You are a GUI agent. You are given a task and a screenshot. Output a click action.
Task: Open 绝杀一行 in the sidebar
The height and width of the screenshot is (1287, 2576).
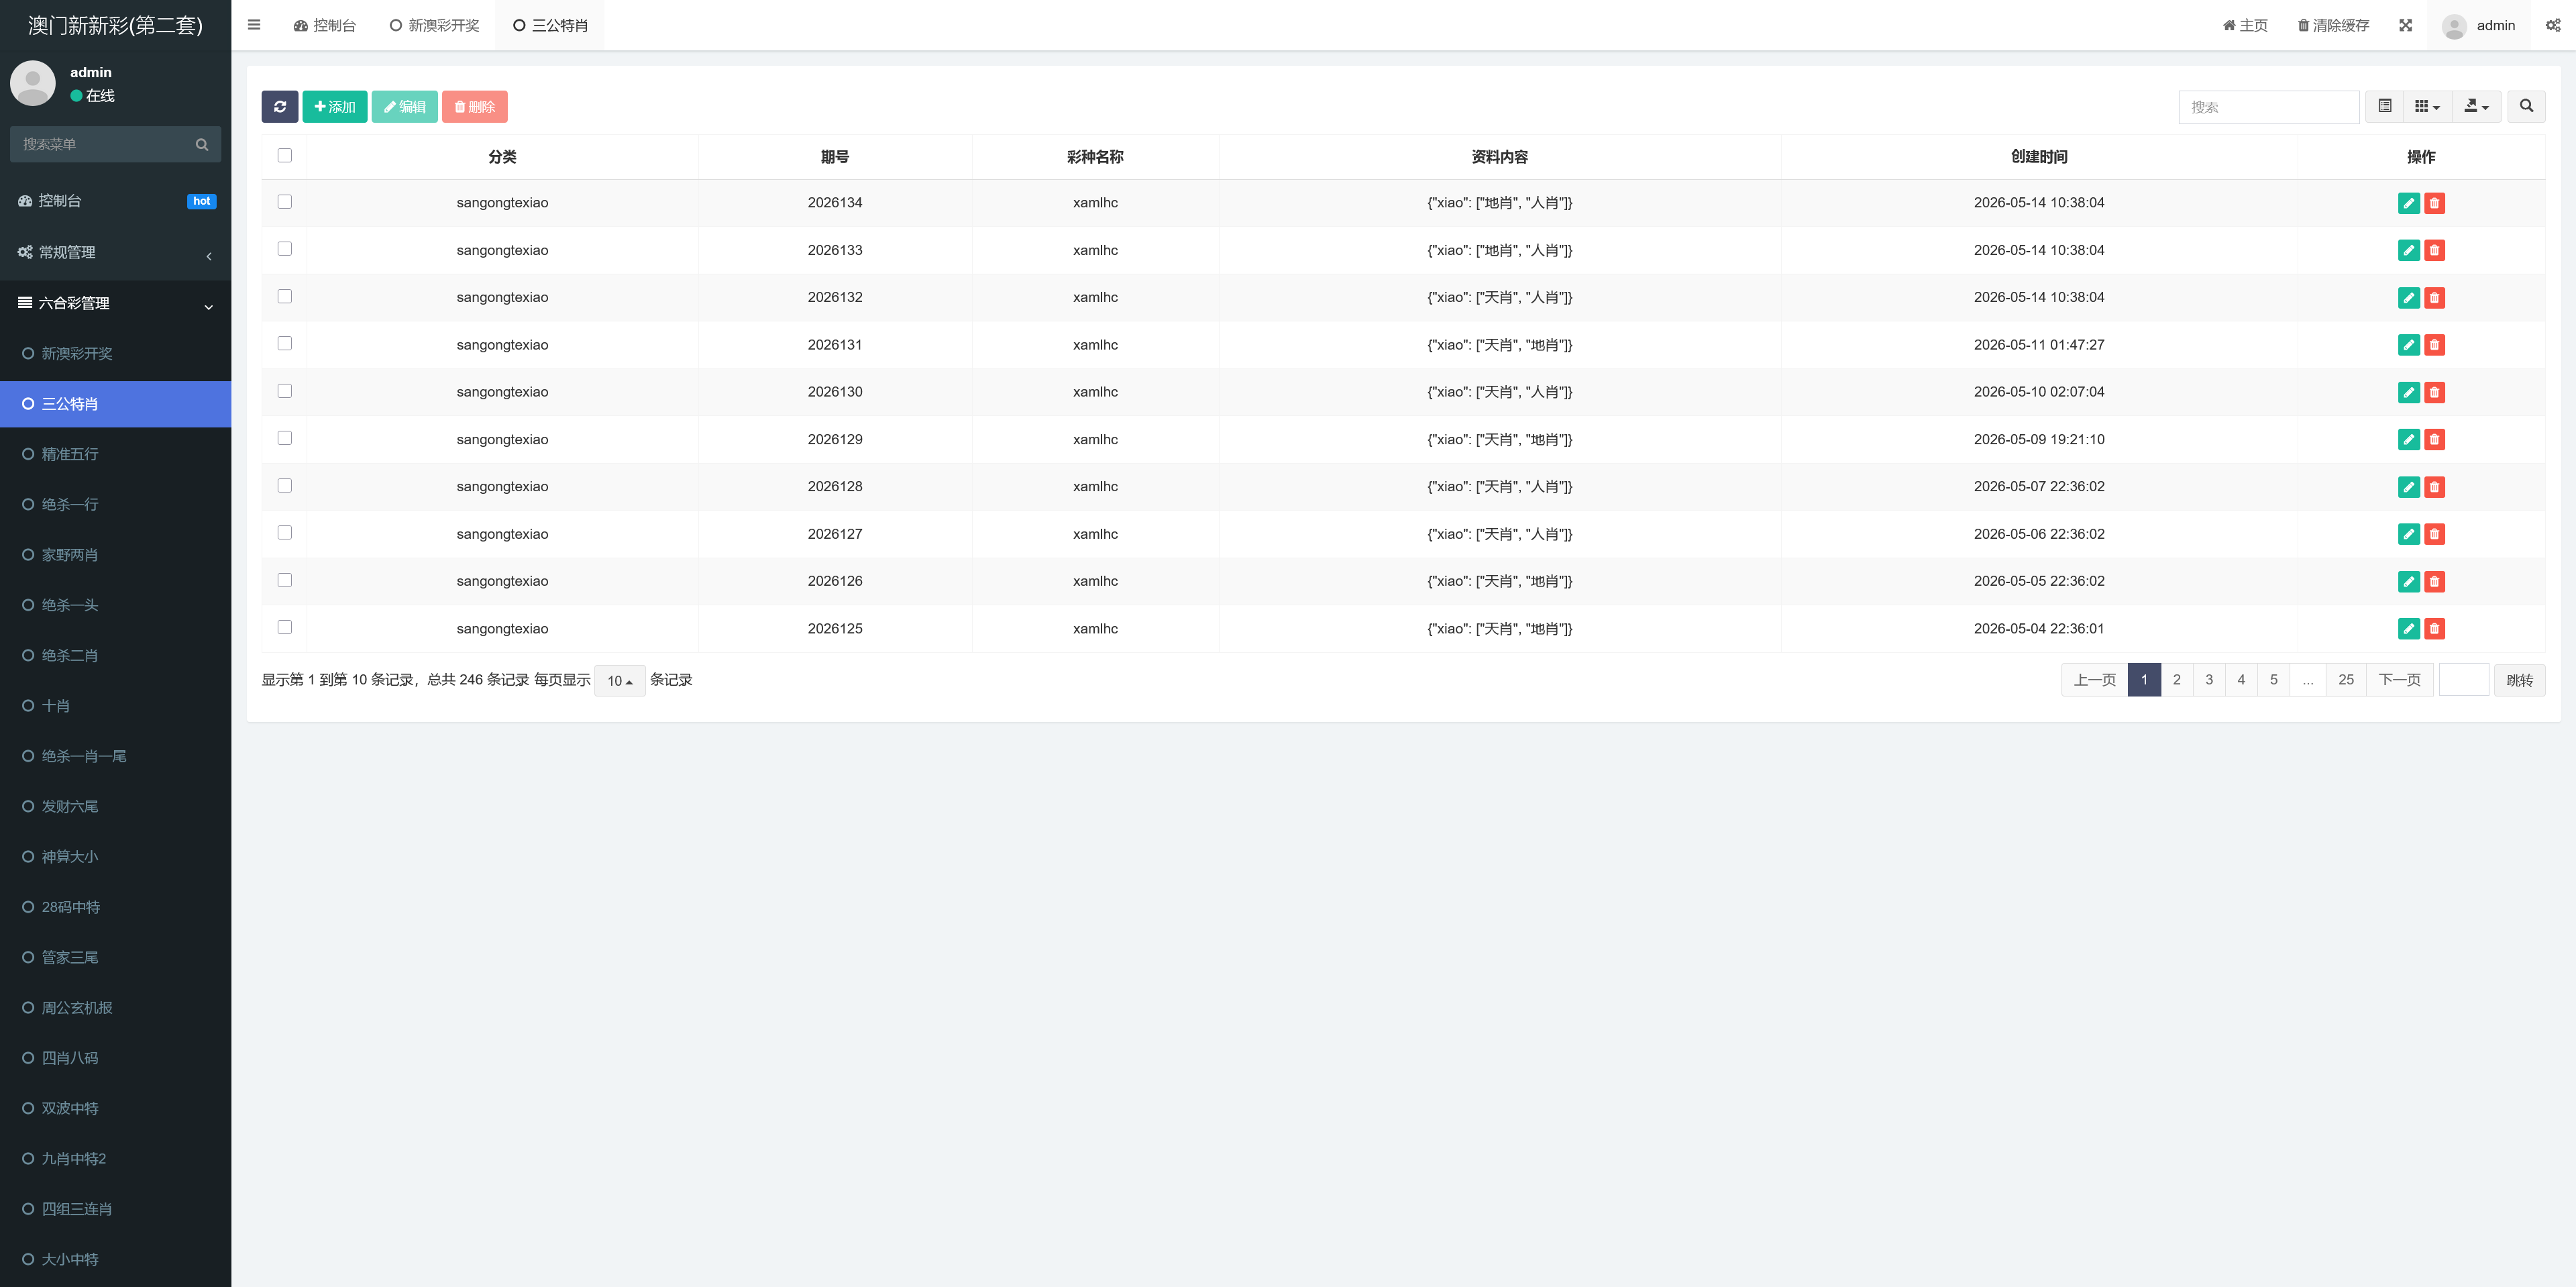click(x=116, y=504)
